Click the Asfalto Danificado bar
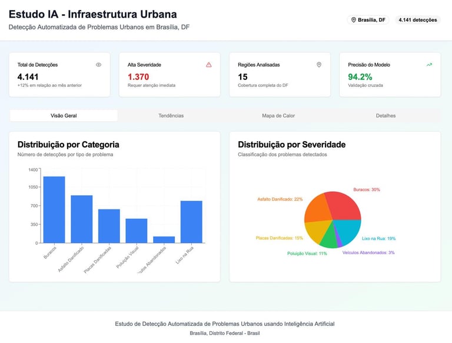 pos(82,219)
